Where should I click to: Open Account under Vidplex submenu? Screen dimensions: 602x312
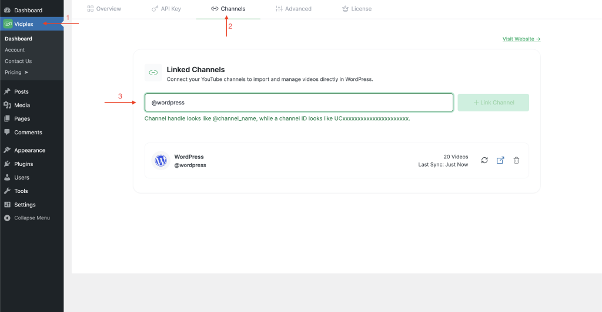click(x=15, y=50)
